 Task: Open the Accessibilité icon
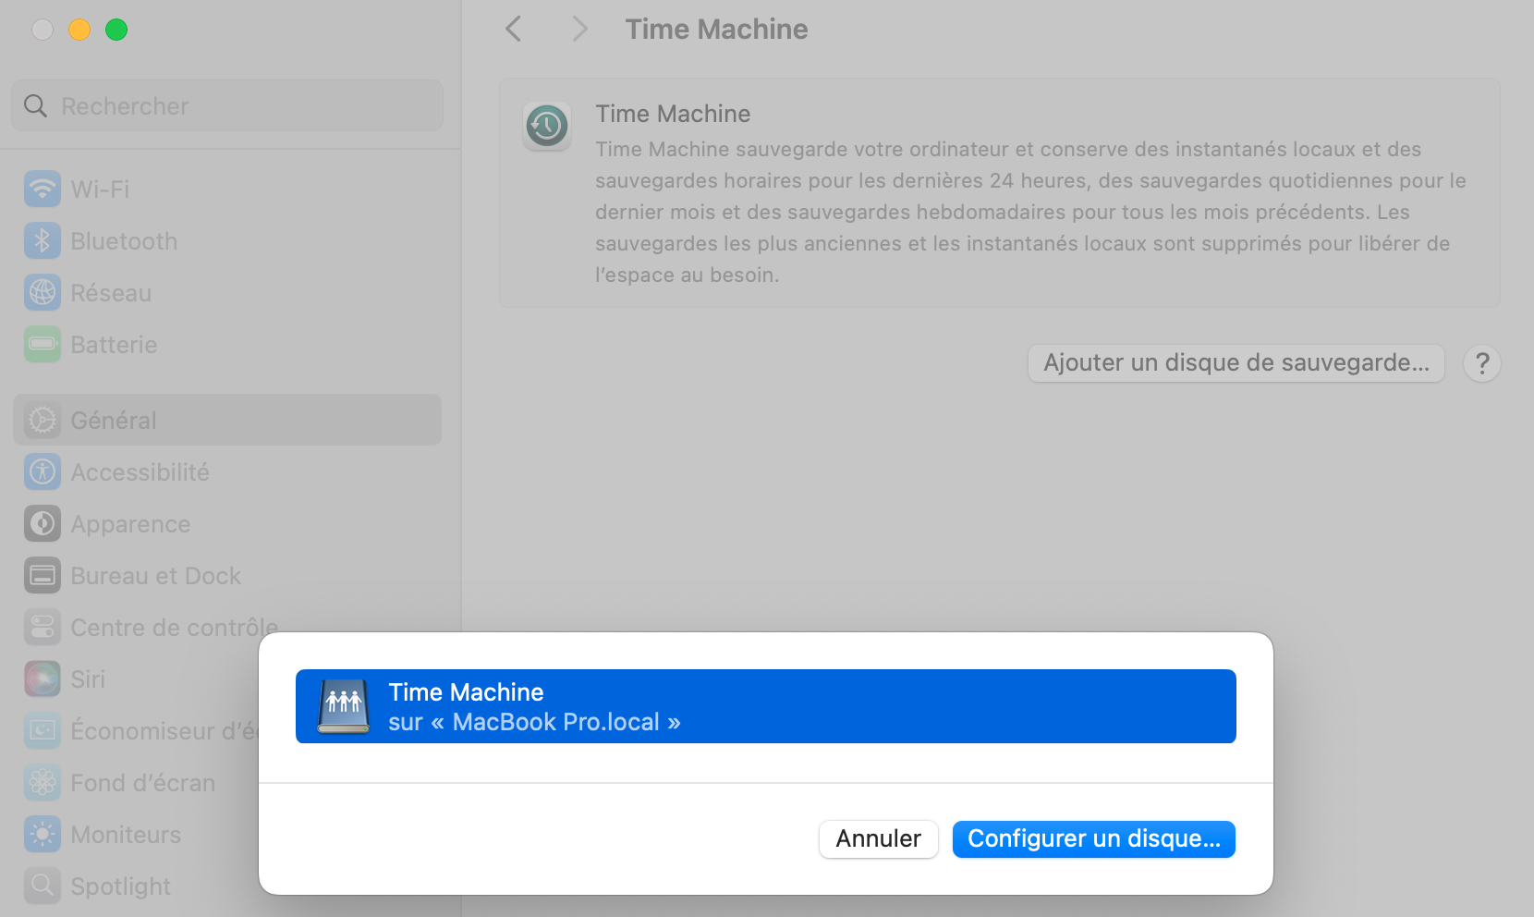click(x=43, y=472)
